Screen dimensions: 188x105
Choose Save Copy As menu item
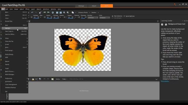pos(15,31)
